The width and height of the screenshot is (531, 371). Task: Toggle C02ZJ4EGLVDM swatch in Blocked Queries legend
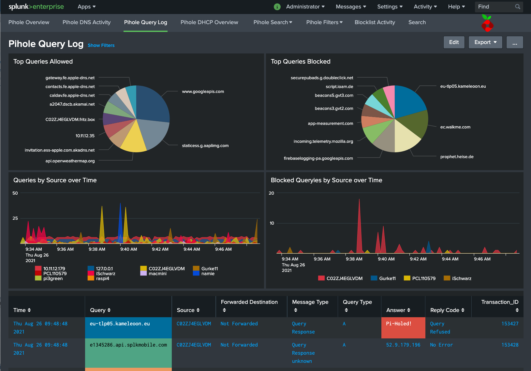(x=321, y=278)
